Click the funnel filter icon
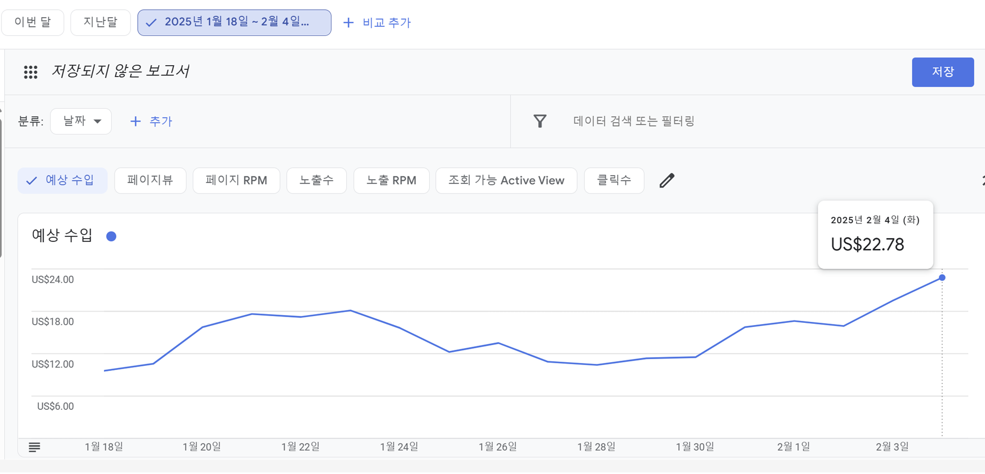This screenshot has width=985, height=474. [x=540, y=121]
